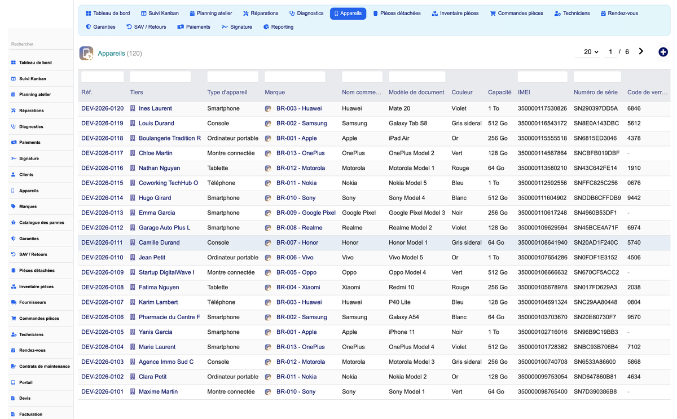
Task: Sort by Capacité column header
Action: 500,92
